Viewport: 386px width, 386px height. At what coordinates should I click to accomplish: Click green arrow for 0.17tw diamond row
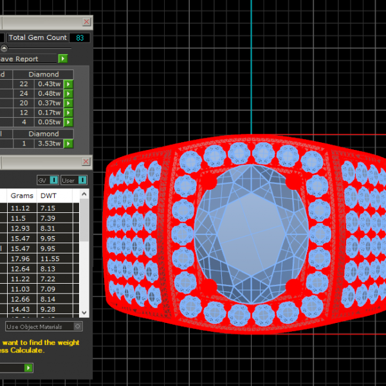68,113
